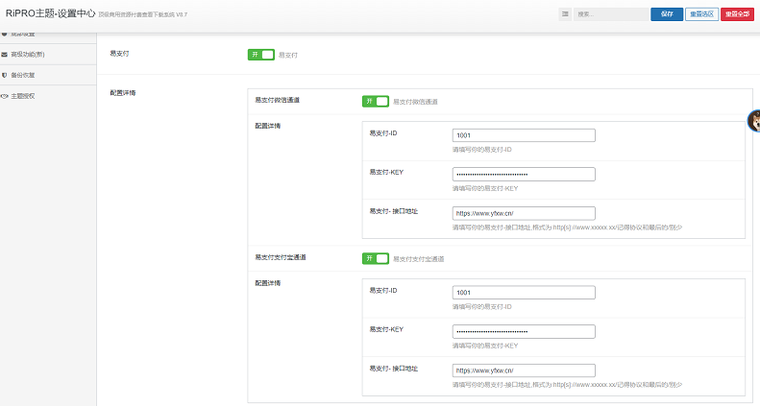Open 高级功能(新) envelope item in sidebar
760x406 pixels.
tap(48, 55)
